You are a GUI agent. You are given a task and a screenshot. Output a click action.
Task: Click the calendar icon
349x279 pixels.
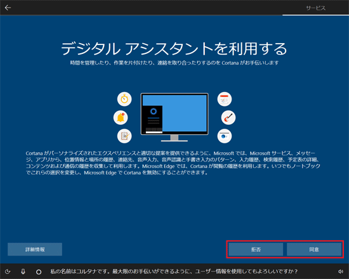pos(225,99)
